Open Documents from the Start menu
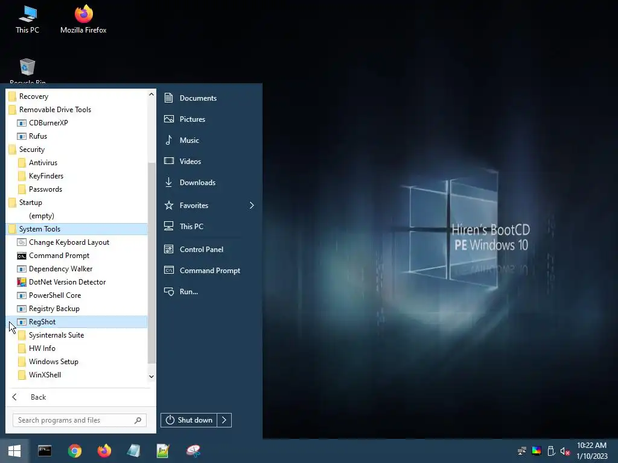The image size is (618, 463). [x=209, y=98]
